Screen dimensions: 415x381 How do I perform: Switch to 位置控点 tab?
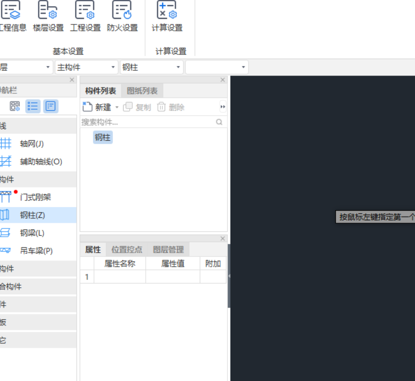[x=127, y=249]
